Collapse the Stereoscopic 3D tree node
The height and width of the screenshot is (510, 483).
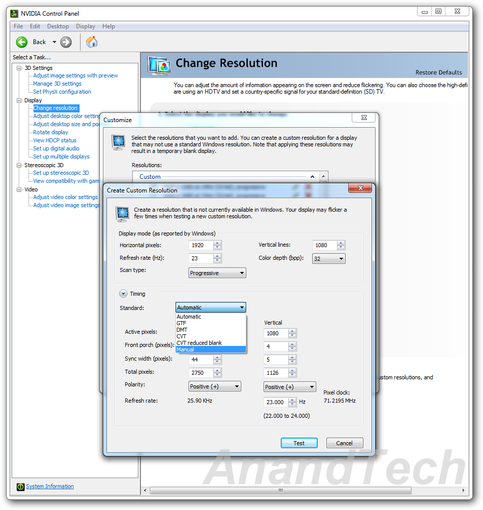pos(19,165)
